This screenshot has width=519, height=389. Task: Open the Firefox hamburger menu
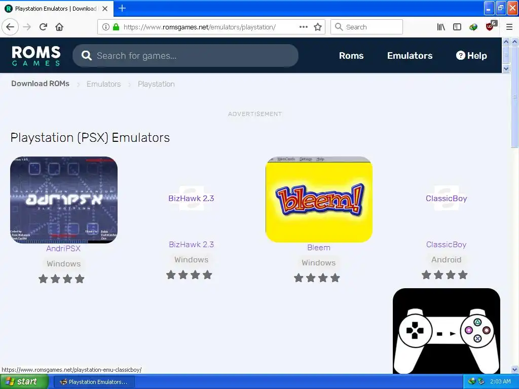point(509,27)
